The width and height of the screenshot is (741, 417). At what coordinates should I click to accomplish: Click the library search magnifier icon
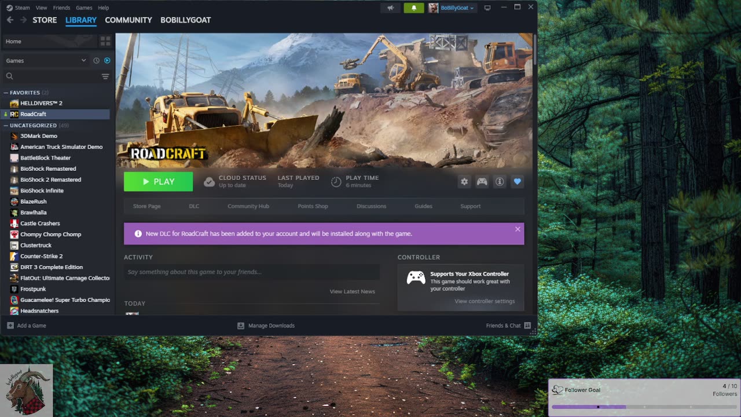point(9,76)
